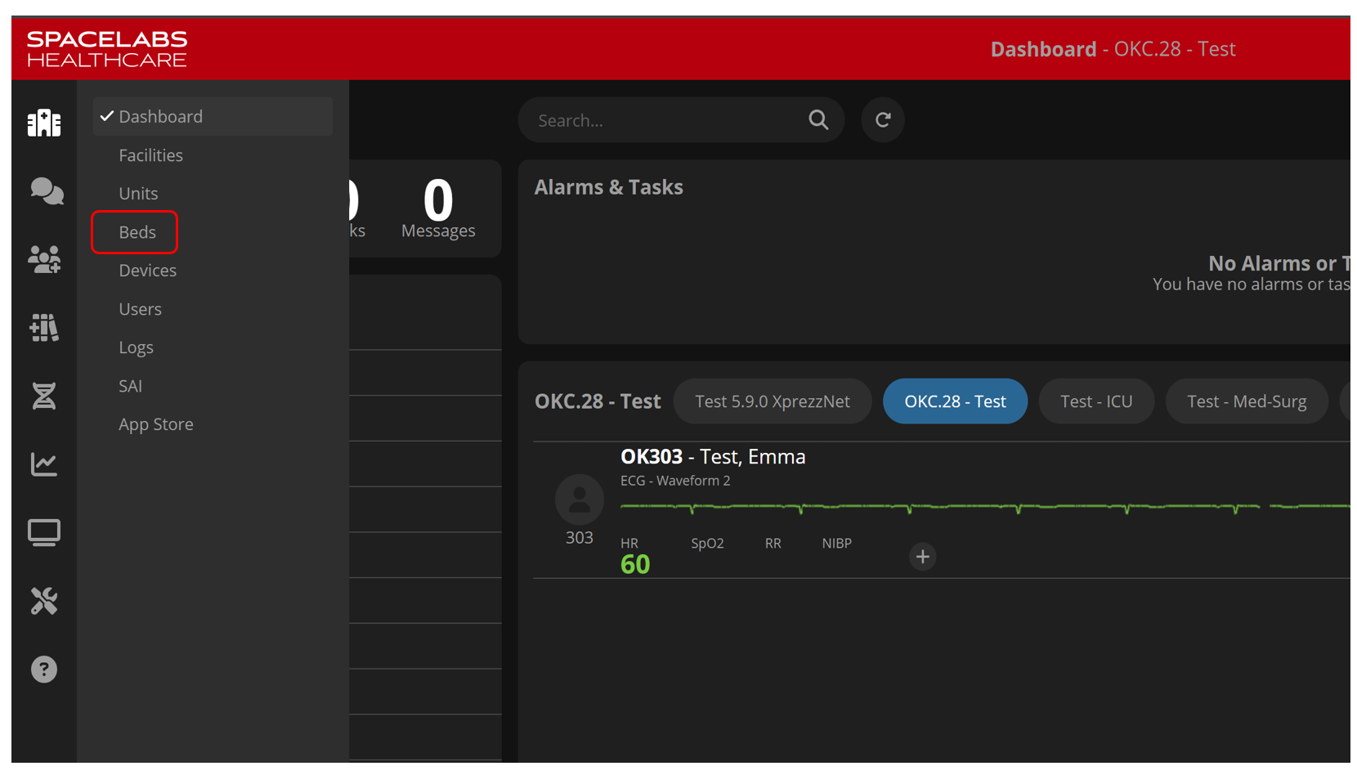Open SAI from the menu

click(x=131, y=386)
